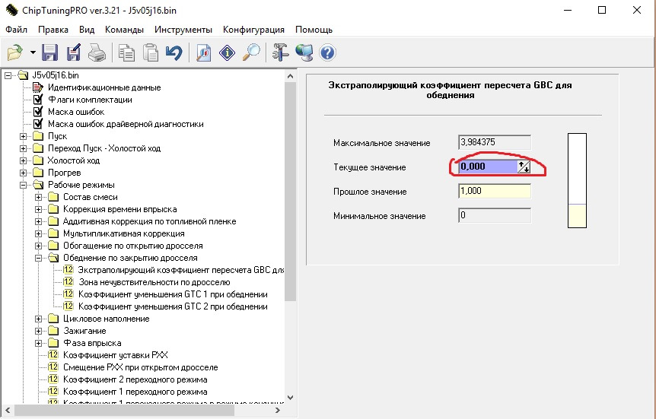Expand Коррекция времени впрыска folder
Viewport: 656px width, 419px height.
pyautogui.click(x=39, y=209)
